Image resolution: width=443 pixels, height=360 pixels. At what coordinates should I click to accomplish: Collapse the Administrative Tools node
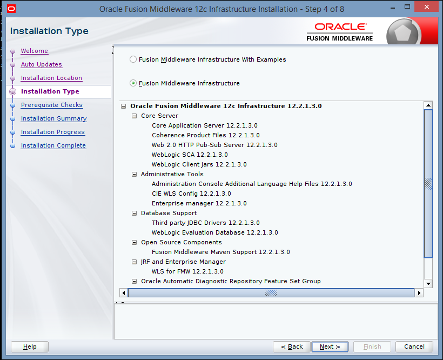click(x=134, y=175)
